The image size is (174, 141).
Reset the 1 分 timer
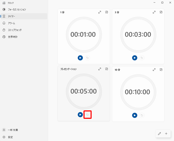click(x=87, y=58)
